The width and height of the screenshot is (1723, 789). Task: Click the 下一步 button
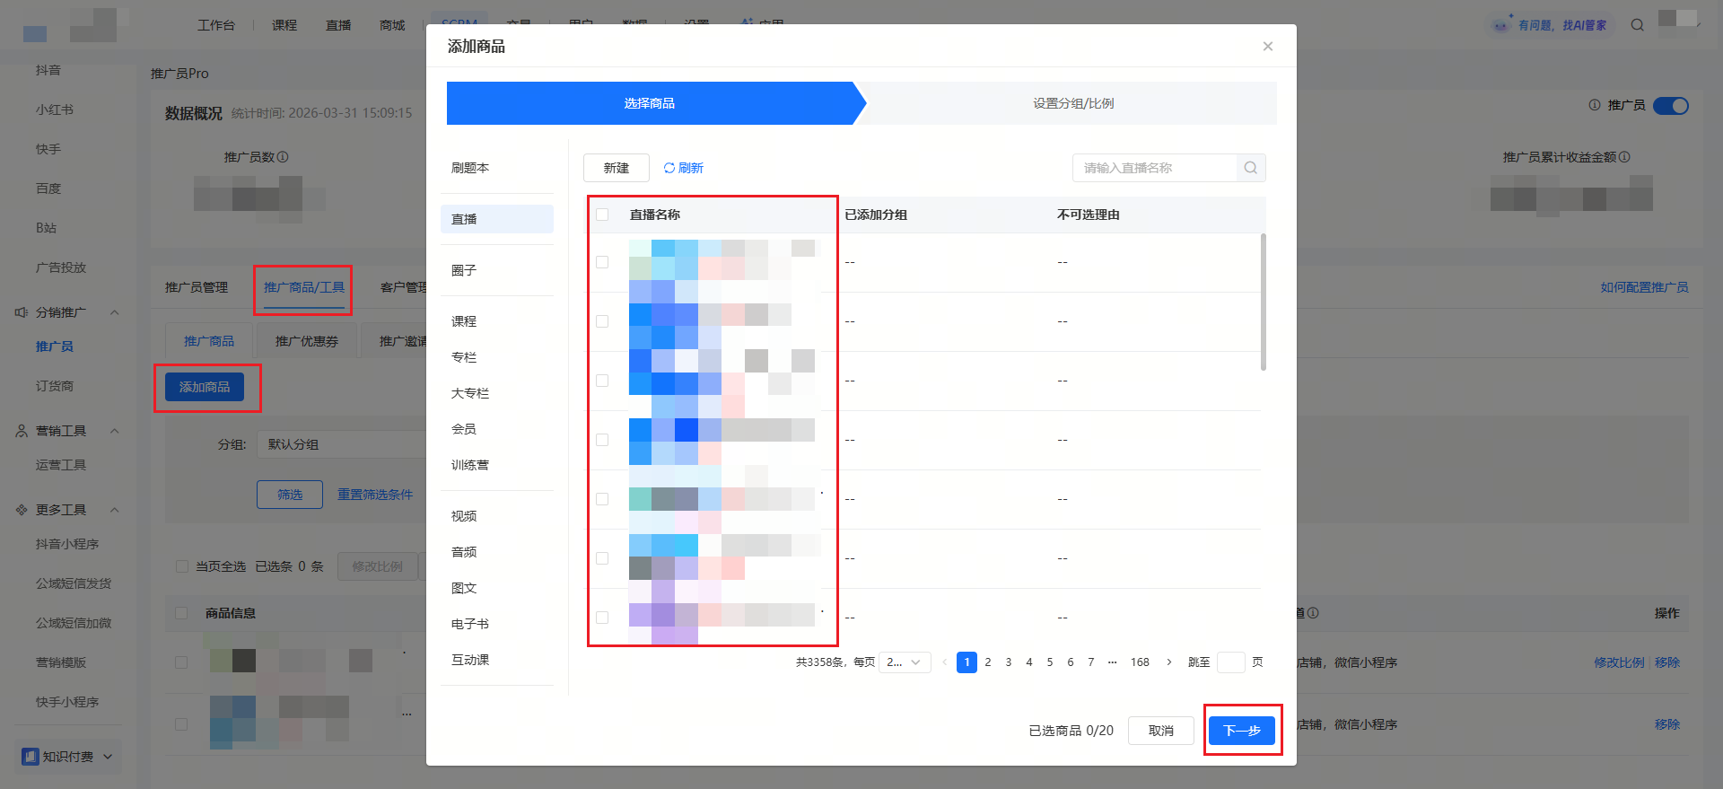click(x=1242, y=731)
